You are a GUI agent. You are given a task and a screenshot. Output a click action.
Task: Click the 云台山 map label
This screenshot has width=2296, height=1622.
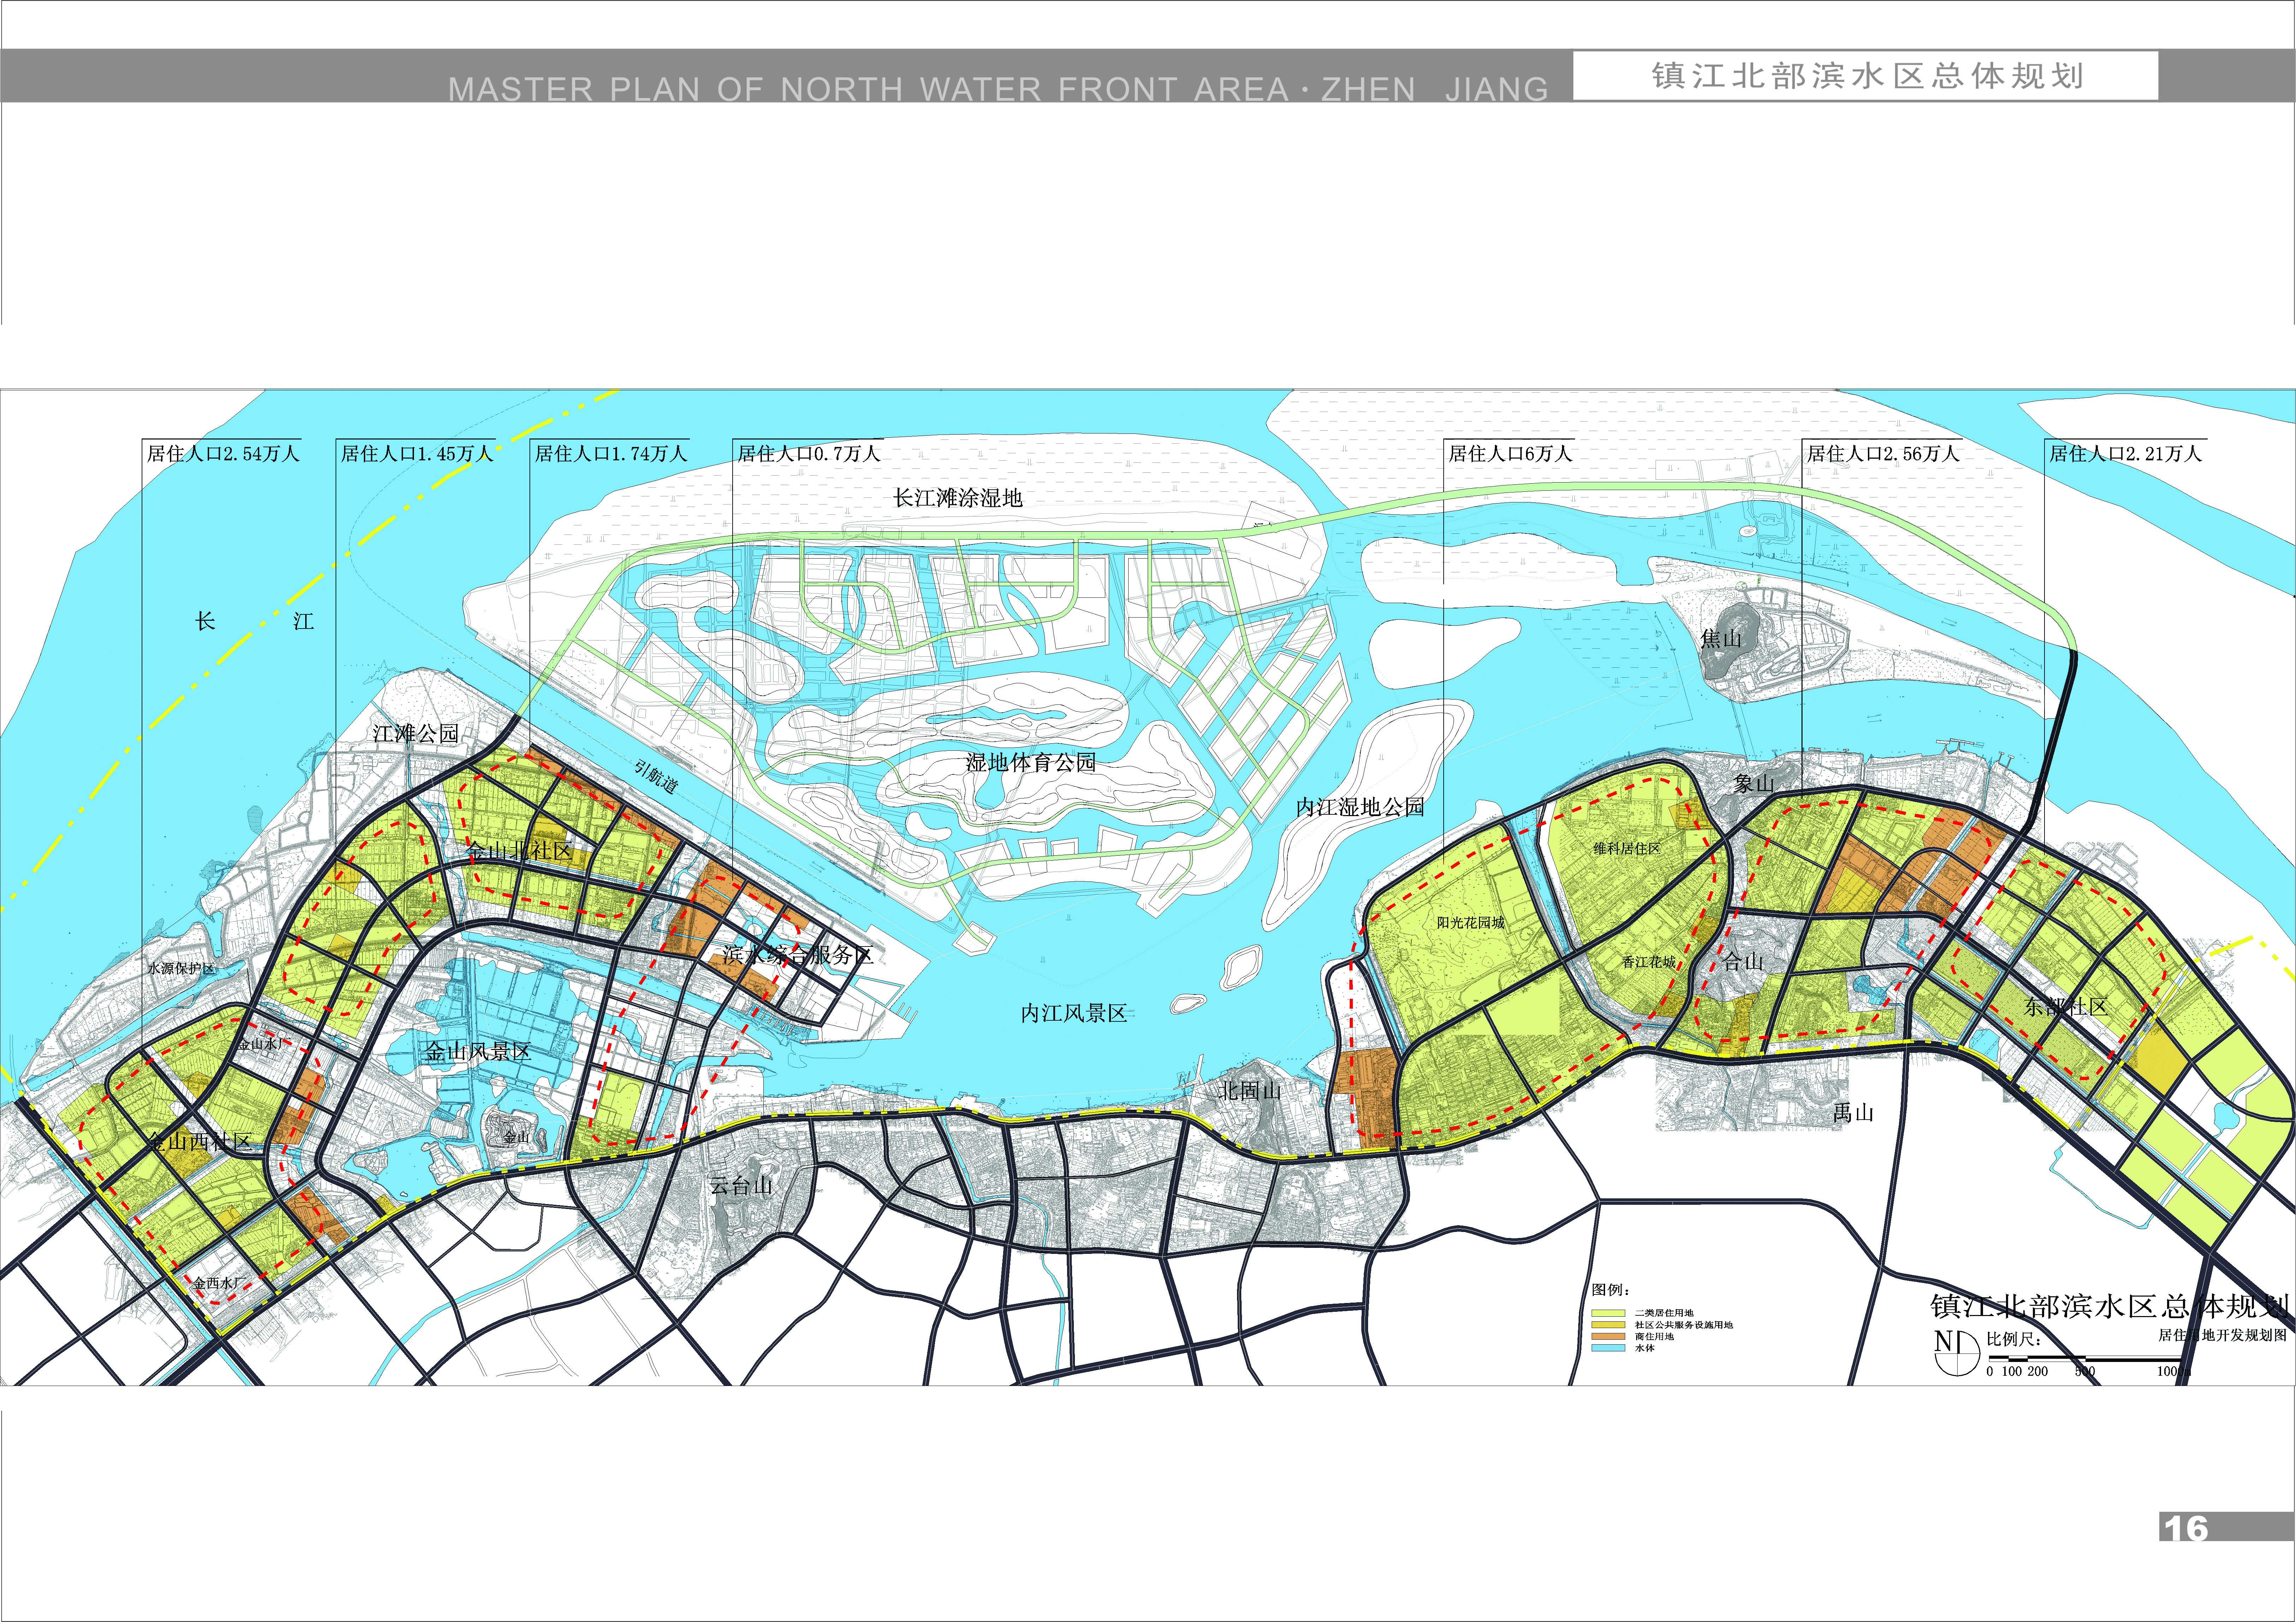pos(741,1186)
